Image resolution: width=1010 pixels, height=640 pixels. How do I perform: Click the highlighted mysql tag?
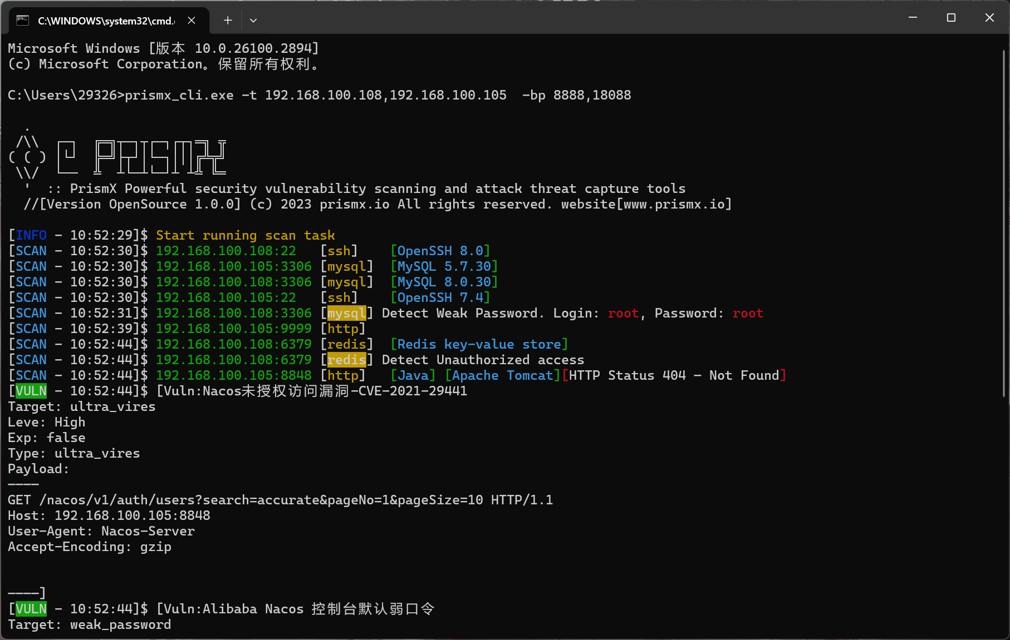(x=346, y=314)
